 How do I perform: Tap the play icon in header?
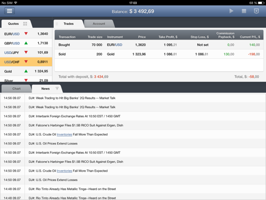(231, 11)
